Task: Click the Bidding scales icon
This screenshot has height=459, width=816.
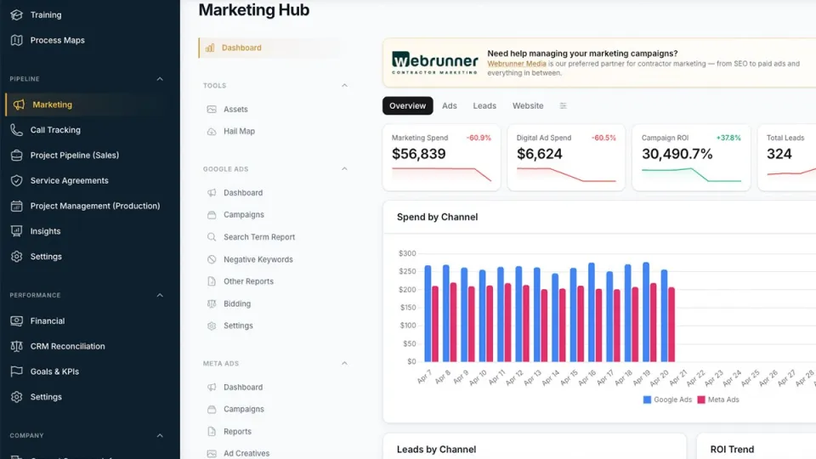Action: (x=212, y=304)
